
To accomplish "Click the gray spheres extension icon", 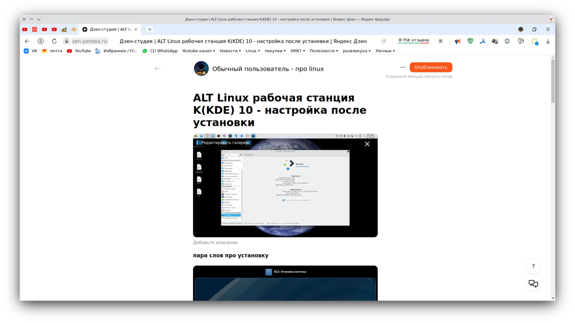I will (x=494, y=41).
